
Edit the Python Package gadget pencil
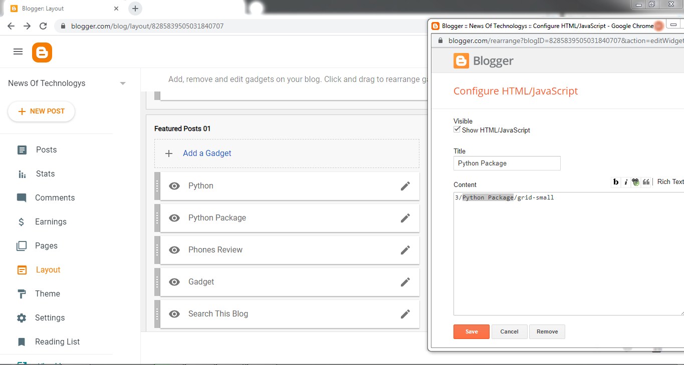pyautogui.click(x=405, y=218)
